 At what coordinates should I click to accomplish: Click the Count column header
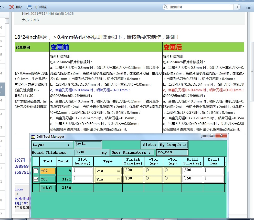[64, 161]
